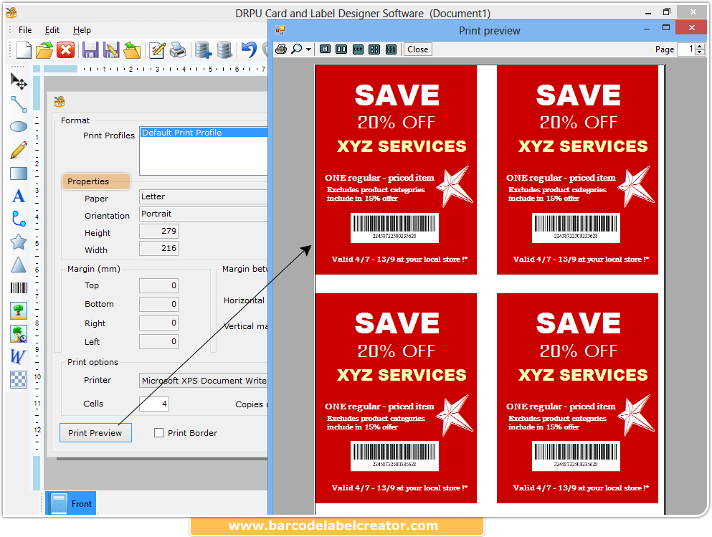The image size is (712, 537).
Task: Switch preview to four-page layout view
Action: coord(375,49)
